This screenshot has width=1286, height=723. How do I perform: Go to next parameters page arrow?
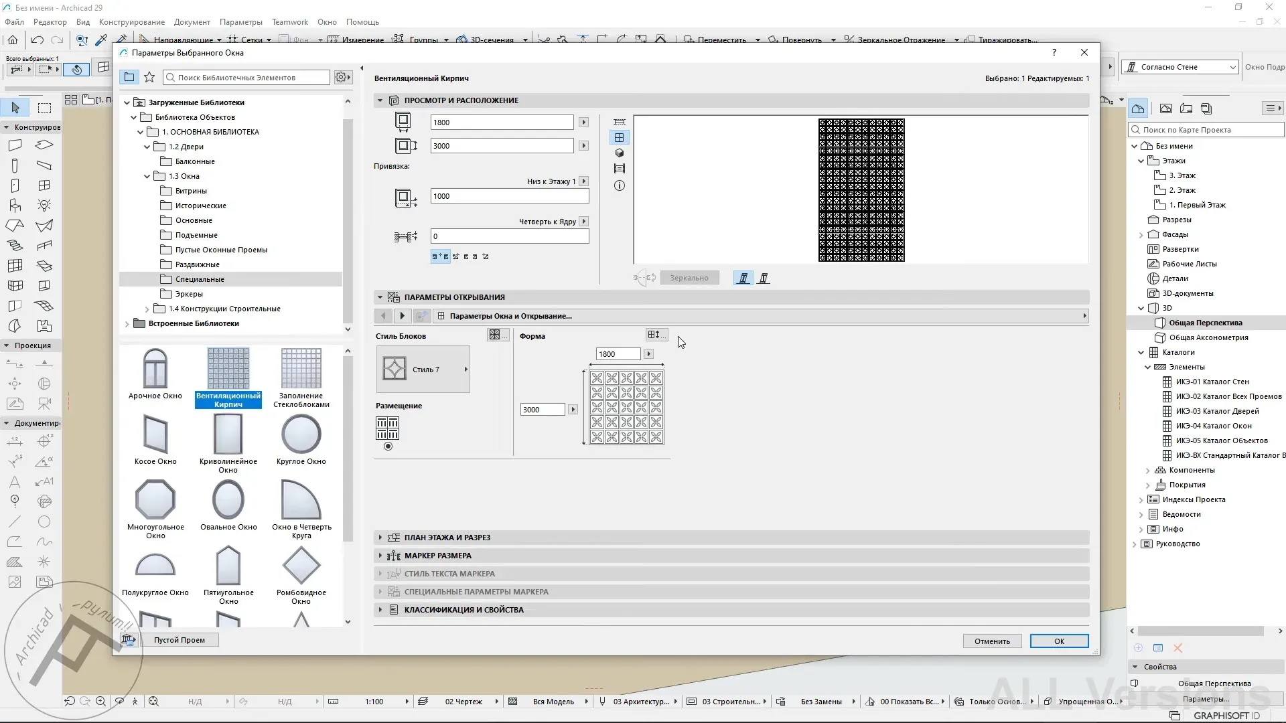[x=402, y=316]
